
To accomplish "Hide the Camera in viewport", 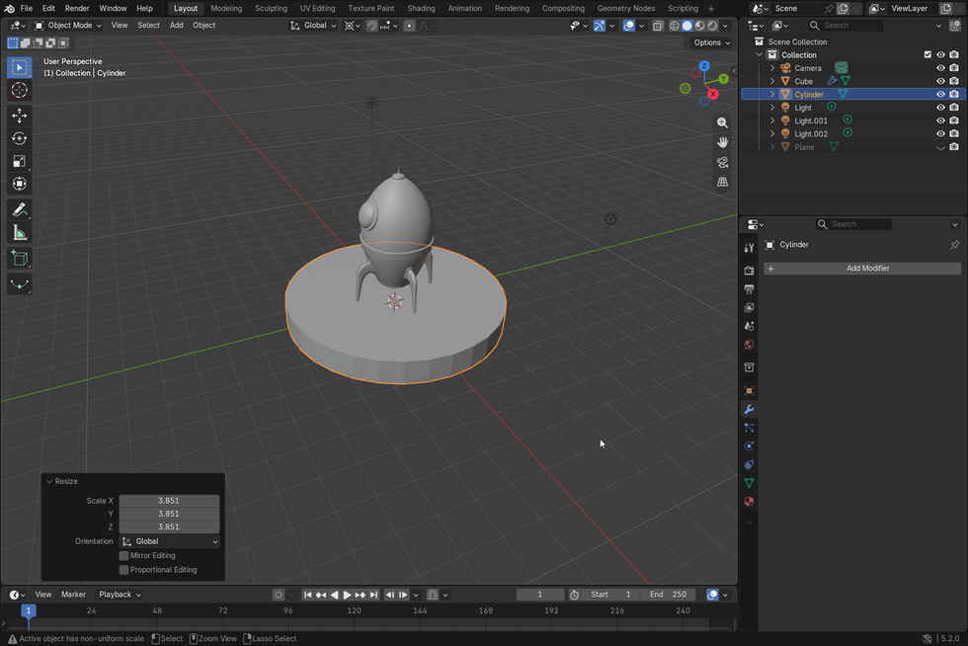I will [x=940, y=68].
